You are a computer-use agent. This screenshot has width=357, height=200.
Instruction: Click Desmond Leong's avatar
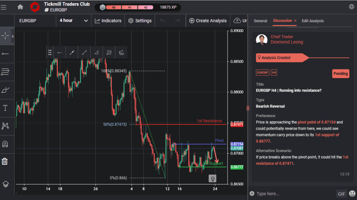coord(261,40)
